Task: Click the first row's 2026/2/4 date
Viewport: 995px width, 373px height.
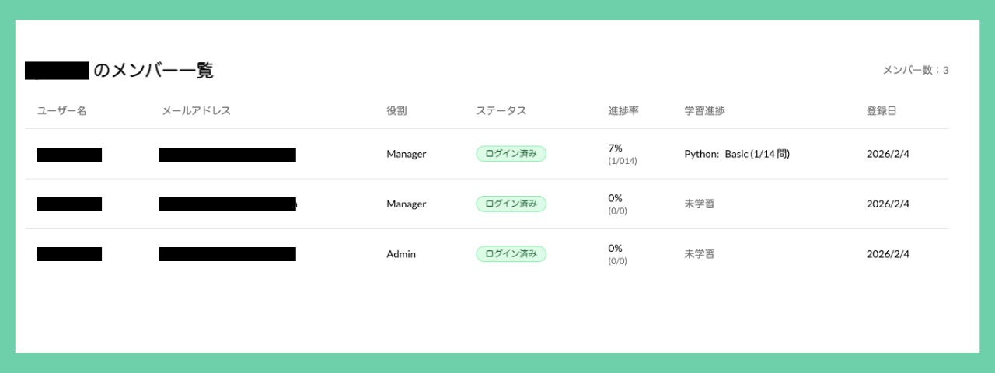Action: [888, 154]
